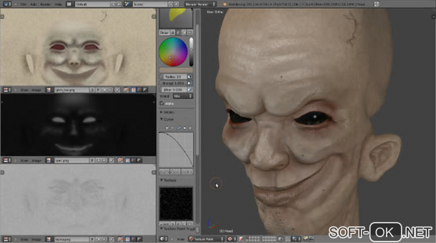Open the Texture Paint mode dropdown
Image resolution: width=436 pixels, height=243 pixels.
pos(207,239)
